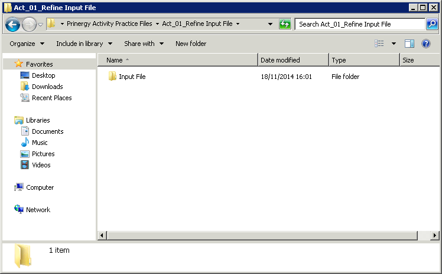Refresh folder with green refresh icon
Screen dimensions: 442x274
285,24
